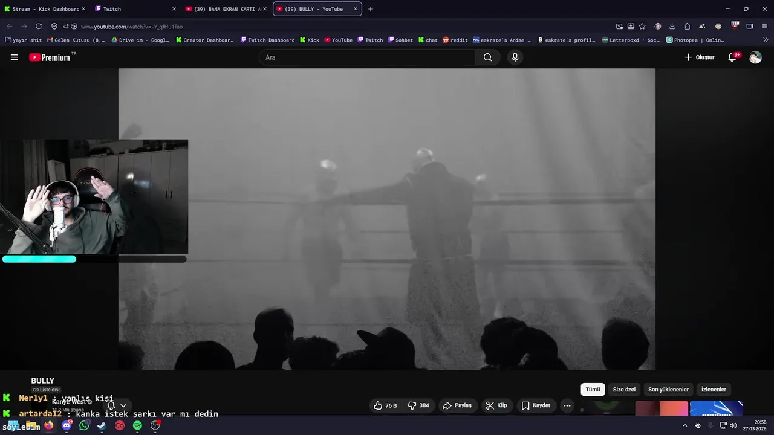The width and height of the screenshot is (774, 435).
Task: Click the YouTube Ara search field
Action: click(367, 57)
